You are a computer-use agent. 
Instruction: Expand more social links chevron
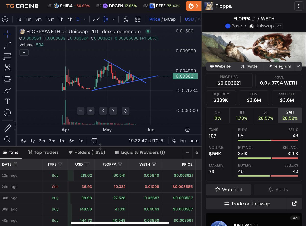pos(298,66)
